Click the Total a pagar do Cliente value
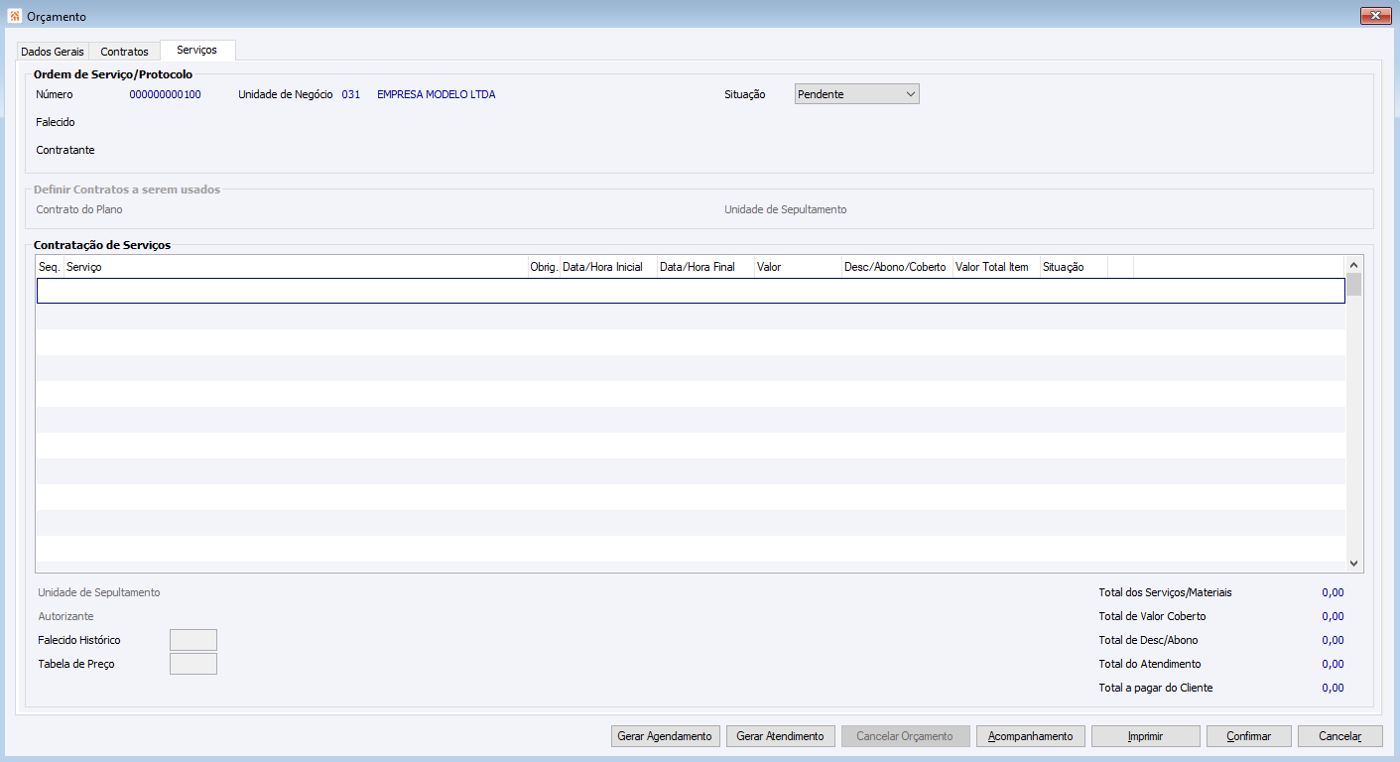The width and height of the screenshot is (1400, 762). (x=1333, y=688)
